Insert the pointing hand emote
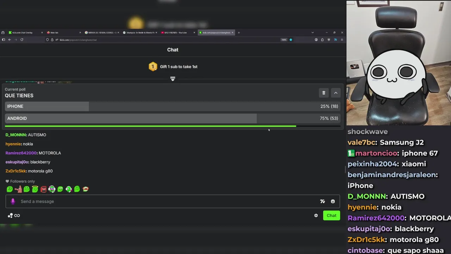Image resolution: width=451 pixels, height=254 pixels. pos(18,189)
